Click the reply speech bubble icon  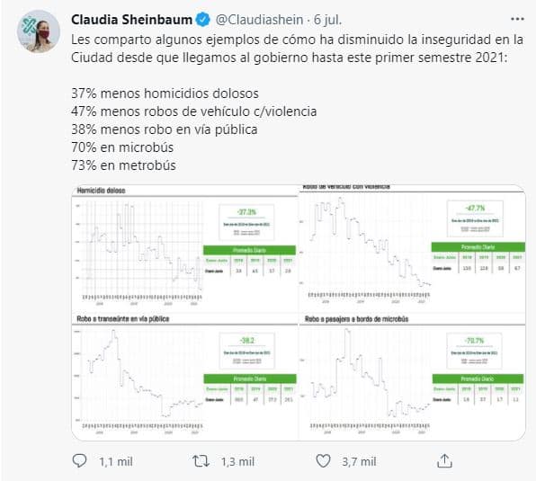pos(79,461)
